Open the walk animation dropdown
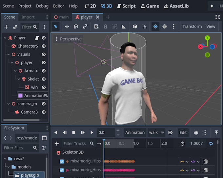The image size is (223, 178). 156,133
